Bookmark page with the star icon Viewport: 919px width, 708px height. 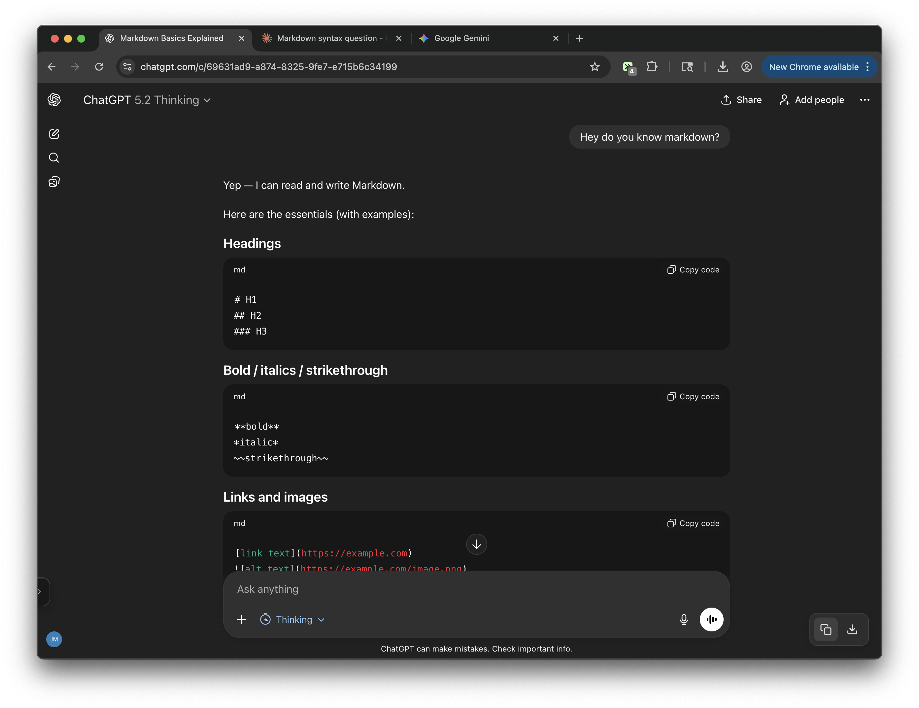595,66
